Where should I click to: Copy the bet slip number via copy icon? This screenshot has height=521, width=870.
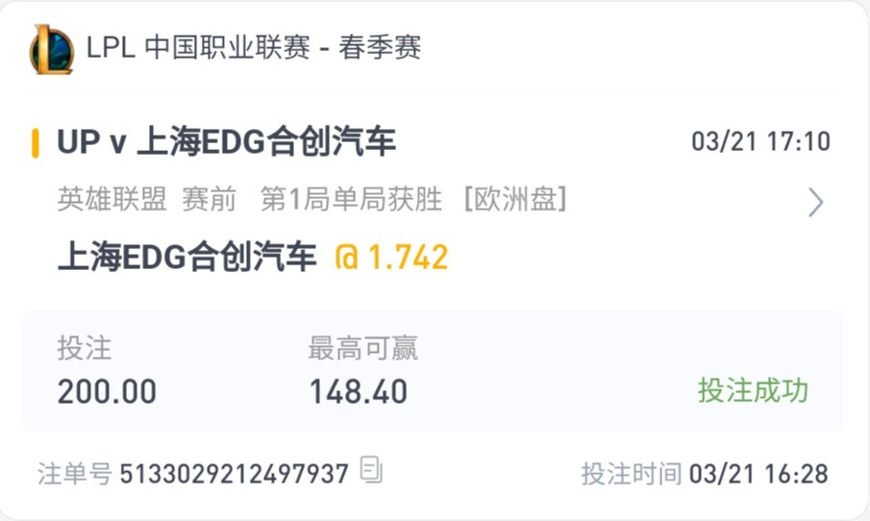371,469
